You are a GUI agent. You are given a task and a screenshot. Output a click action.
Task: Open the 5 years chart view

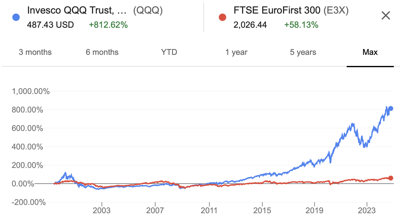tap(303, 52)
